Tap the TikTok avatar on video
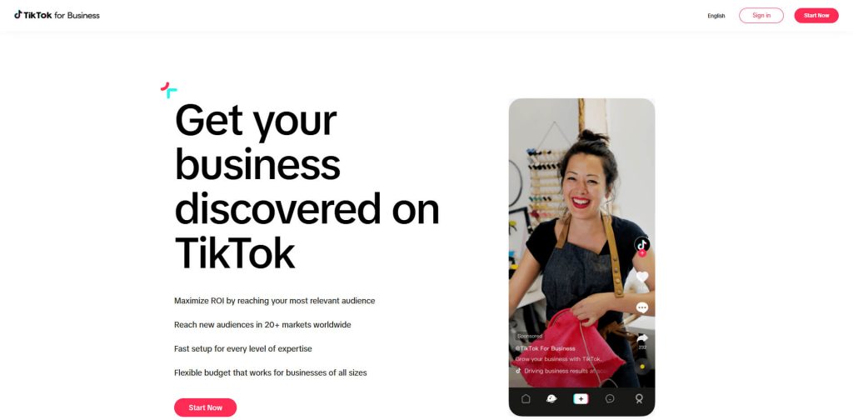Viewport: 853px width, 420px height. click(x=642, y=244)
